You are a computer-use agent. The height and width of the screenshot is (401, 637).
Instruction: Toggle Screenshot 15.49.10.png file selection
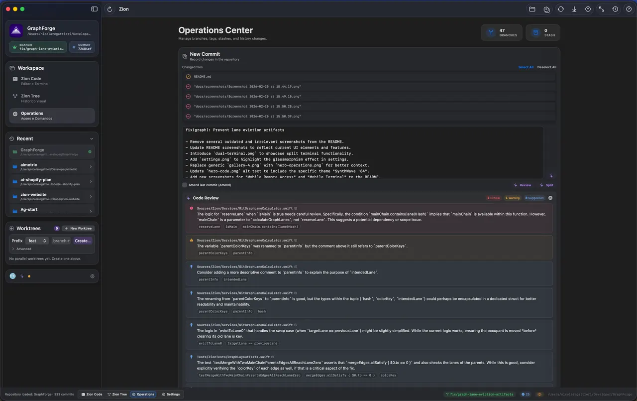[188, 97]
